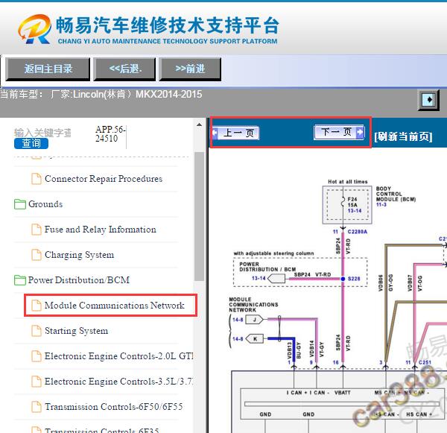
Task: Open Electronic Engine Controls-3.5L/3.7L page
Action: [119, 382]
